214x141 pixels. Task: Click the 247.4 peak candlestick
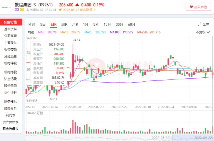(73, 59)
